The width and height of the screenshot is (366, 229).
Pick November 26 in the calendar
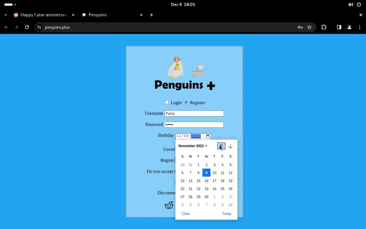(230, 189)
